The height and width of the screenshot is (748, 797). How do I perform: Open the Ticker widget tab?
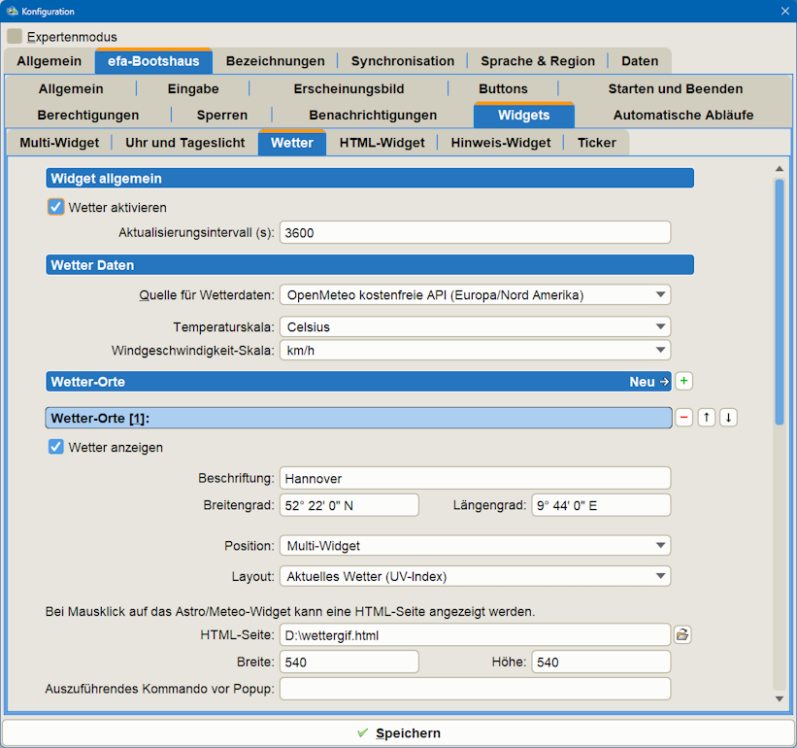pyautogui.click(x=596, y=143)
